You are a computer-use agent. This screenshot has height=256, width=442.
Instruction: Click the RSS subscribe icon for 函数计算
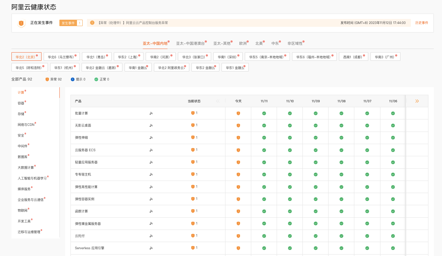pos(151,211)
